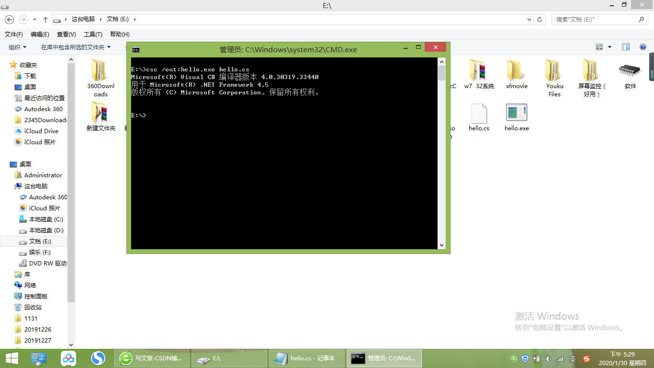
Task: Open the 组织 dropdown menu
Action: click(x=18, y=47)
